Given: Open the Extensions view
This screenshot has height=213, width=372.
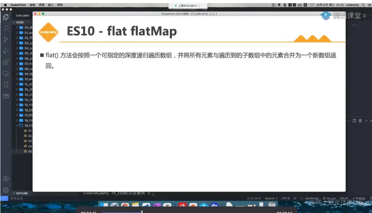Looking at the screenshot, I should [6, 62].
